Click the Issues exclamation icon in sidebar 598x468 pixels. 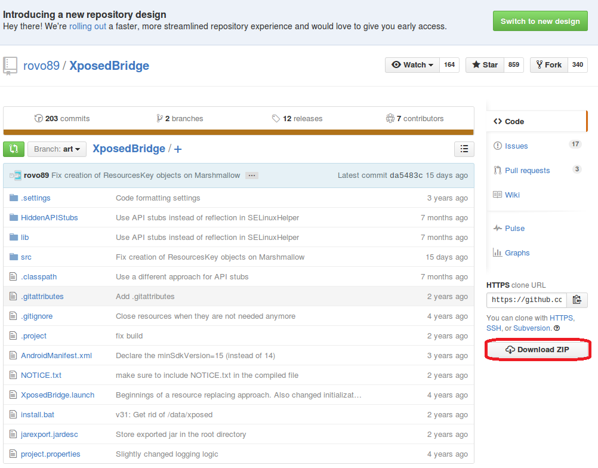[497, 146]
